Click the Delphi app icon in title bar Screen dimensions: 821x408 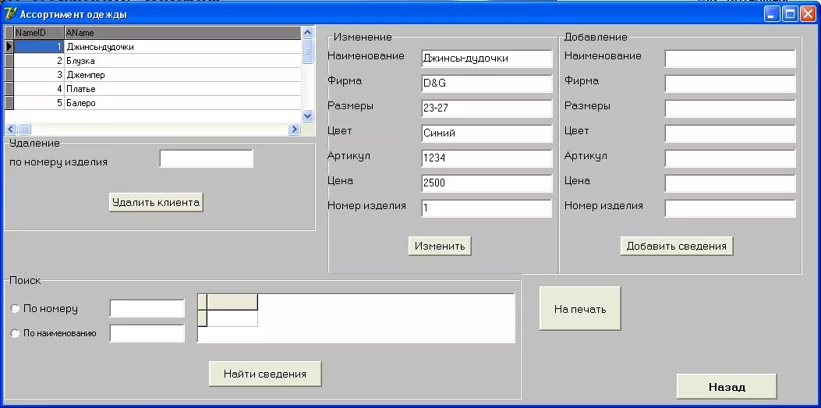point(9,13)
